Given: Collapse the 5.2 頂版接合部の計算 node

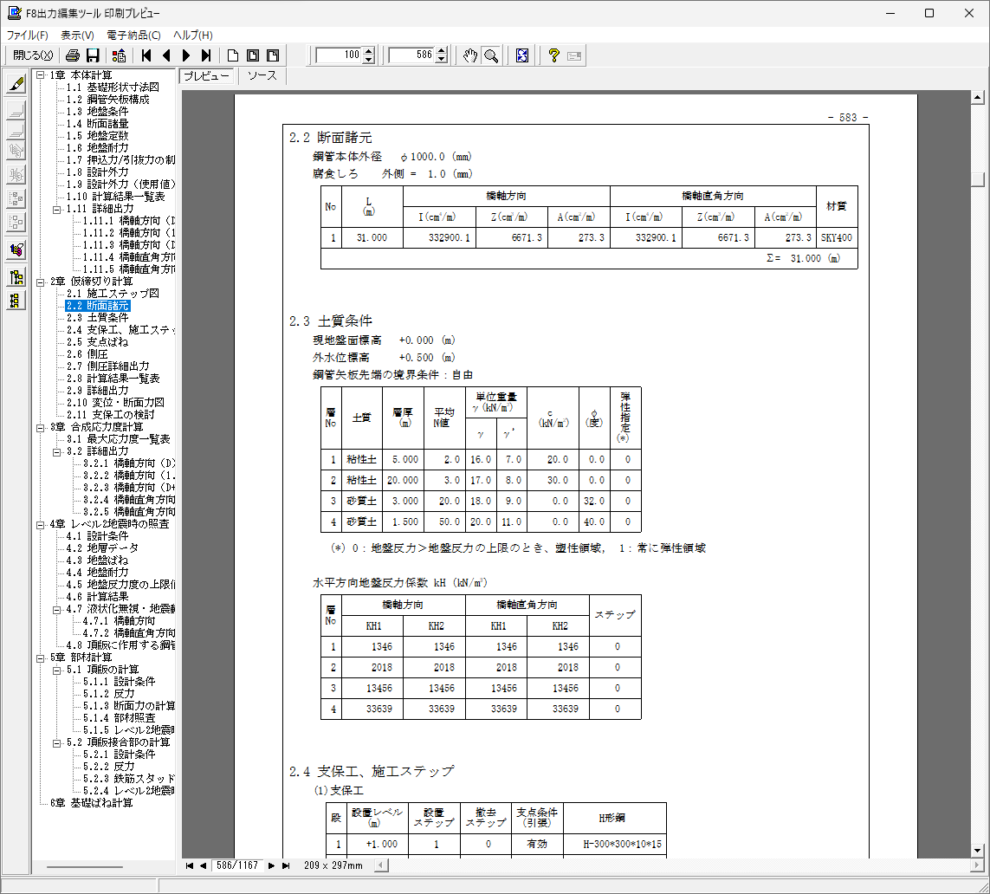Looking at the screenshot, I should [56, 743].
